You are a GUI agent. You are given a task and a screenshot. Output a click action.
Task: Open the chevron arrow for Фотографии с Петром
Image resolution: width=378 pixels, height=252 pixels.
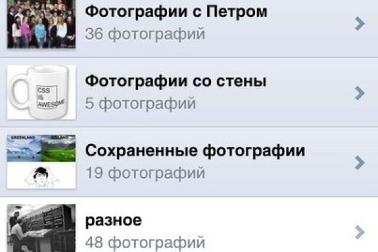click(x=360, y=23)
